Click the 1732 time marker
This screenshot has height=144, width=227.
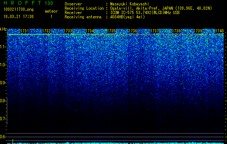47,31
